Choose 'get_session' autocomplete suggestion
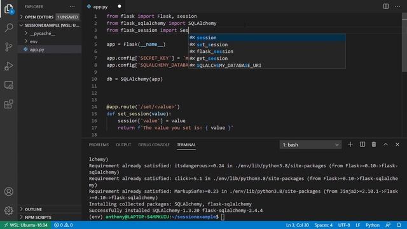Image resolution: width=407 pixels, height=229 pixels. click(x=267, y=59)
